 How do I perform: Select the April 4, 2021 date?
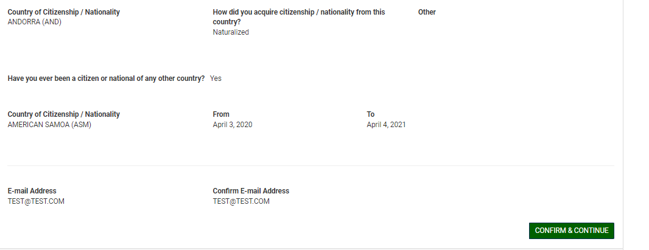386,125
